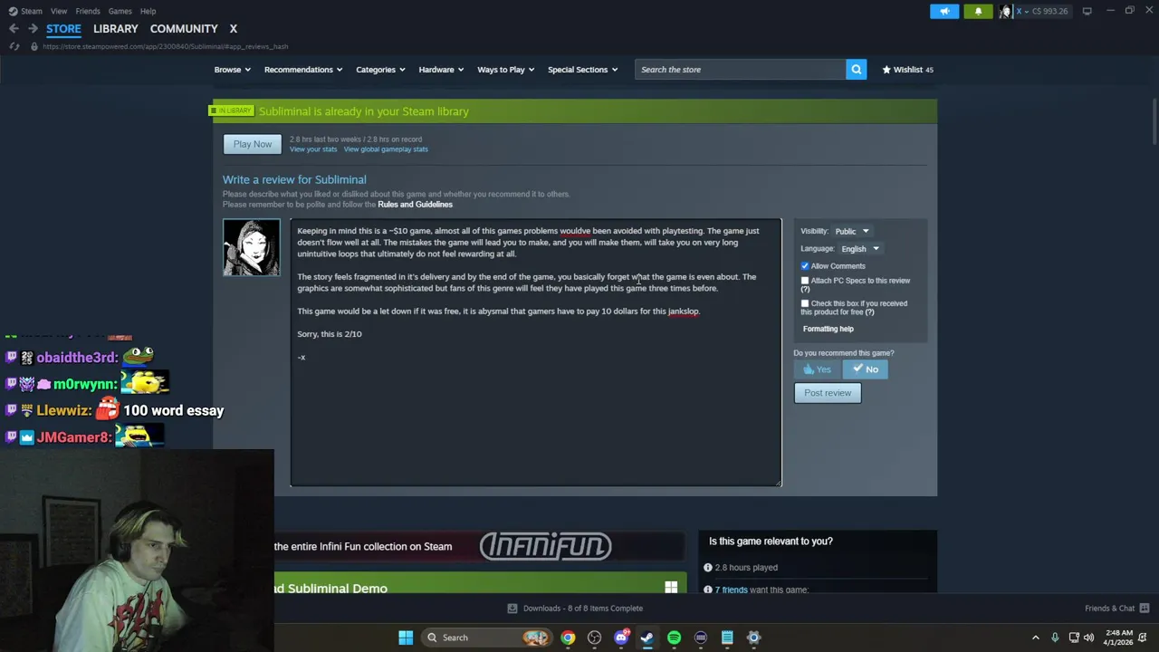Switch to the LIBRARY tab
The height and width of the screenshot is (652, 1159).
point(115,29)
